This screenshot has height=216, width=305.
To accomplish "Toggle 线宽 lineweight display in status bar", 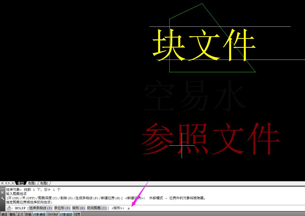I will pyautogui.click(x=77, y=214).
